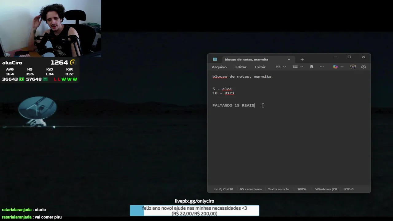Viewport: 393px width, 221px height.
Task: Click the '10 - dizi' line
Action: [x=224, y=93]
